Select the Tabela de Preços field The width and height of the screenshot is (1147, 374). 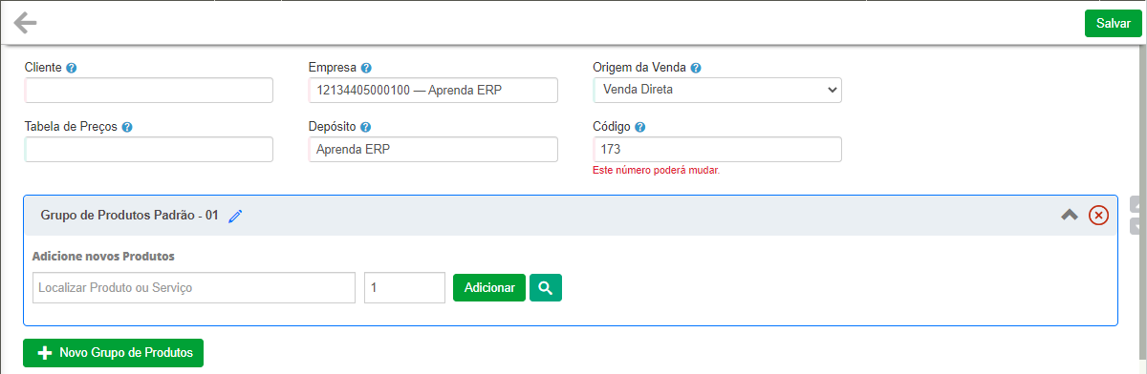(x=149, y=150)
